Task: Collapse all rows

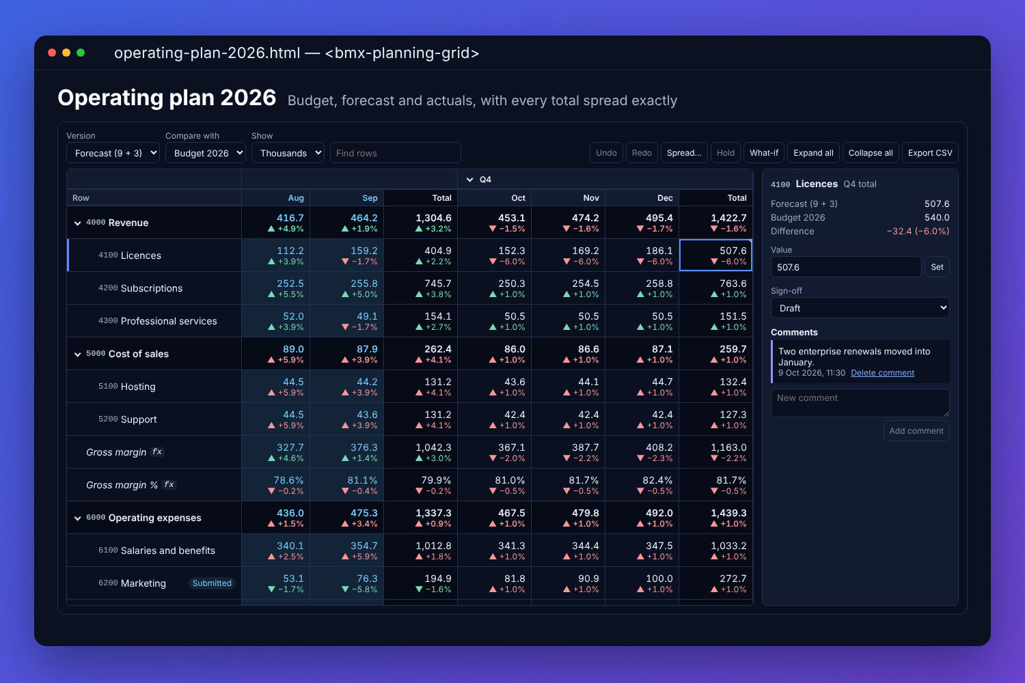Action: (871, 153)
